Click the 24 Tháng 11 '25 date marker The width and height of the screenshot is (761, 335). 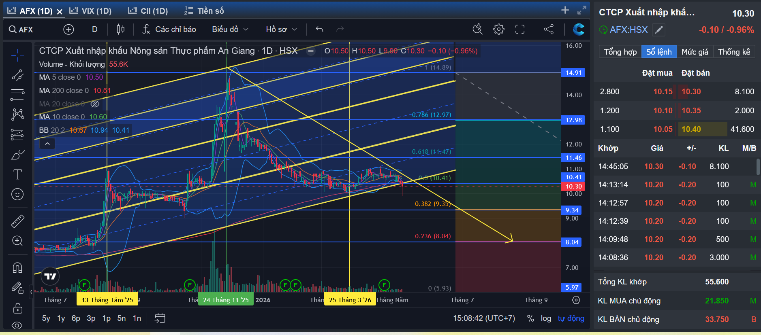point(226,300)
